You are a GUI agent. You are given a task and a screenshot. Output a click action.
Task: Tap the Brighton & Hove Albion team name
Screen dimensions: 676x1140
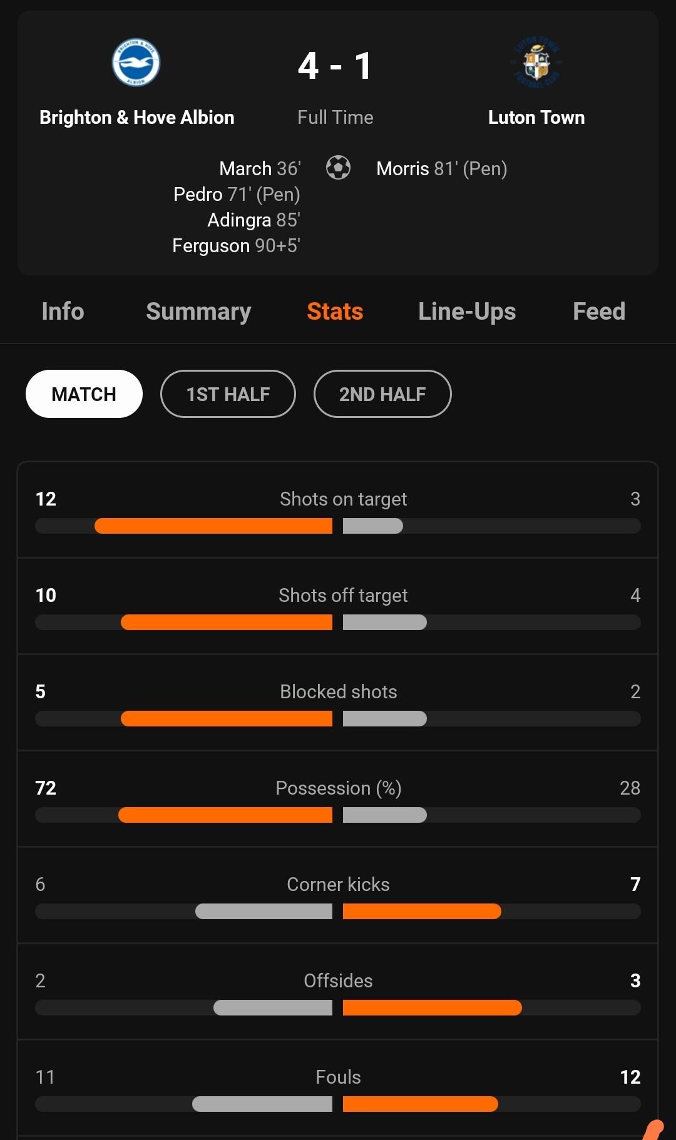[x=136, y=118]
